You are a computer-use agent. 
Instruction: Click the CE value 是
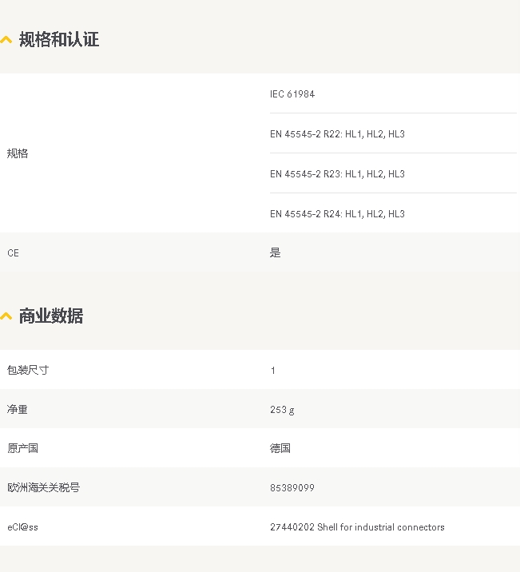coord(276,253)
